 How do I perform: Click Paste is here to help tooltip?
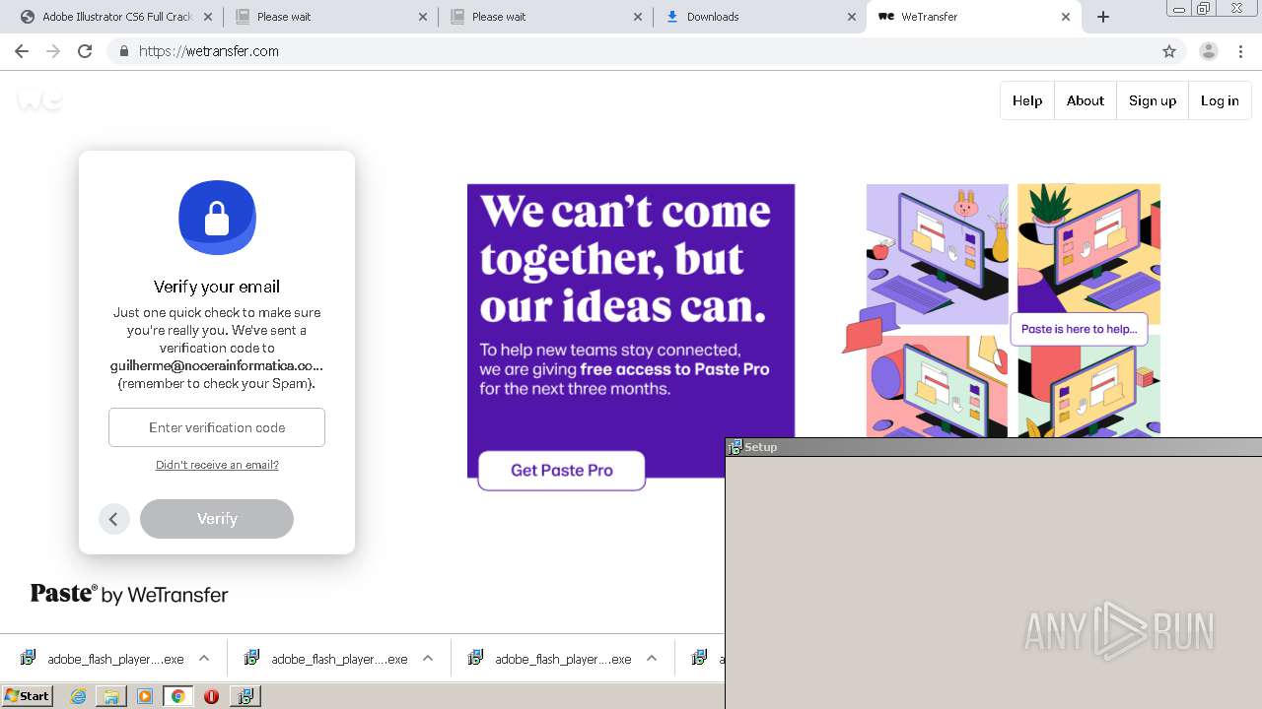click(x=1079, y=329)
